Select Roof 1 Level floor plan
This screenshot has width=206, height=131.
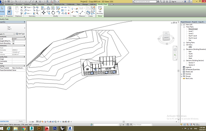click(x=193, y=36)
